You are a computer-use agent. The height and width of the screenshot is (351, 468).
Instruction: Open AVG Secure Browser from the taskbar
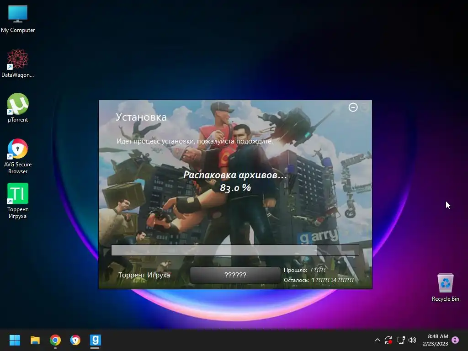(75, 340)
